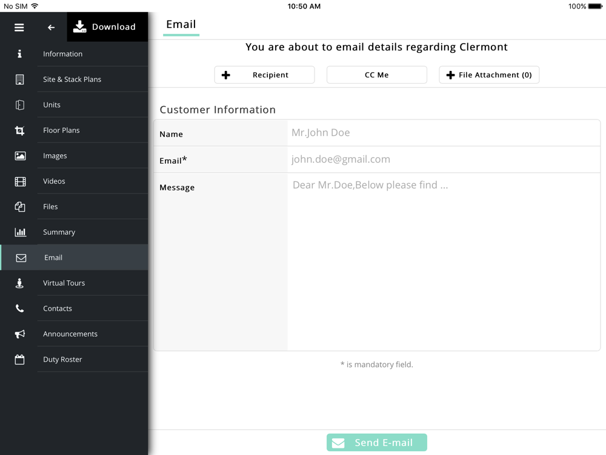Select the Email tab heading
Viewport: 606px width, 455px height.
coord(181,25)
